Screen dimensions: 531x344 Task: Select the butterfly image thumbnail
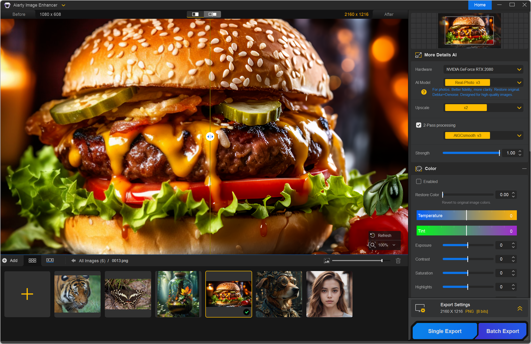tap(128, 294)
